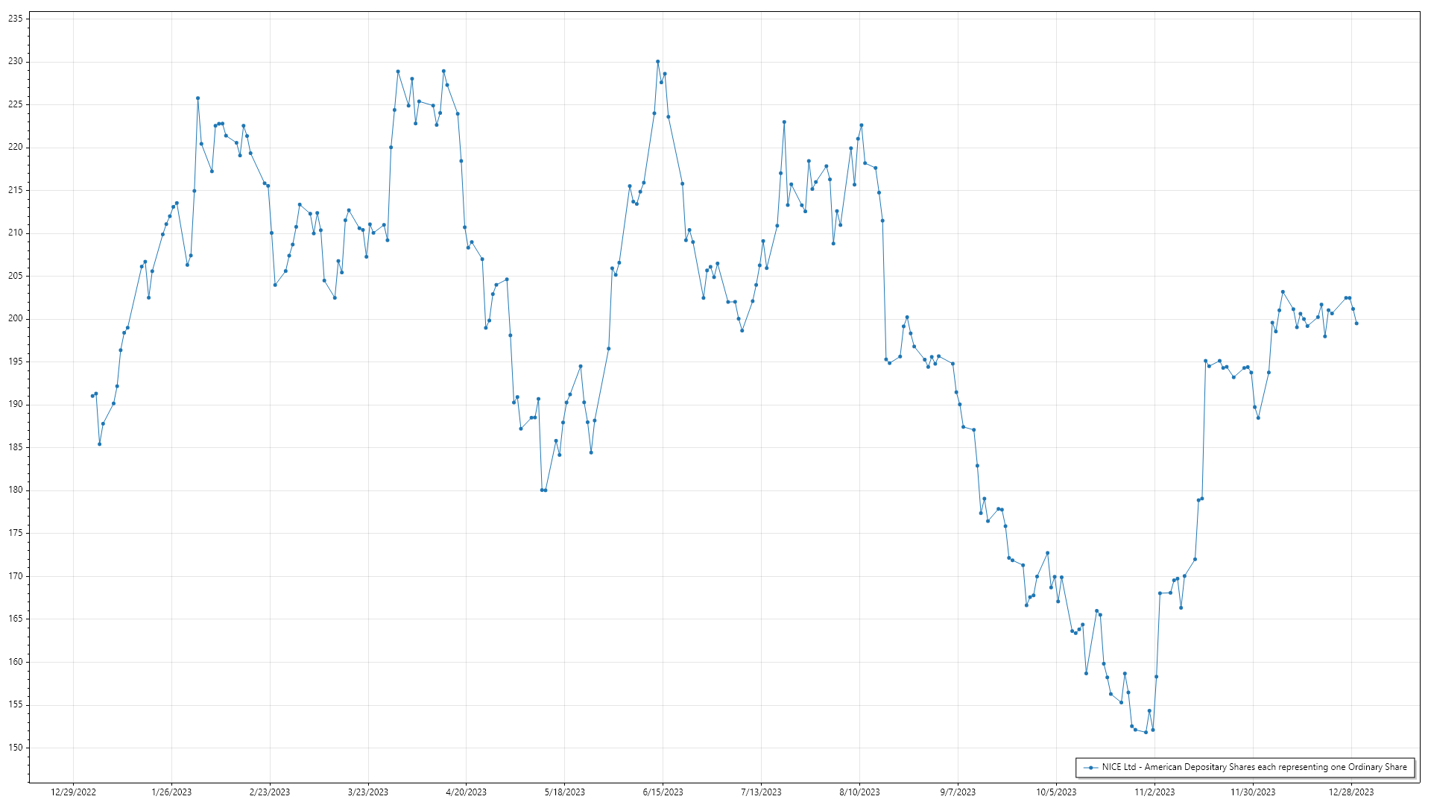Click the 10/5/2023 x-axis date label
The width and height of the screenshot is (1431, 805).
tap(1056, 792)
